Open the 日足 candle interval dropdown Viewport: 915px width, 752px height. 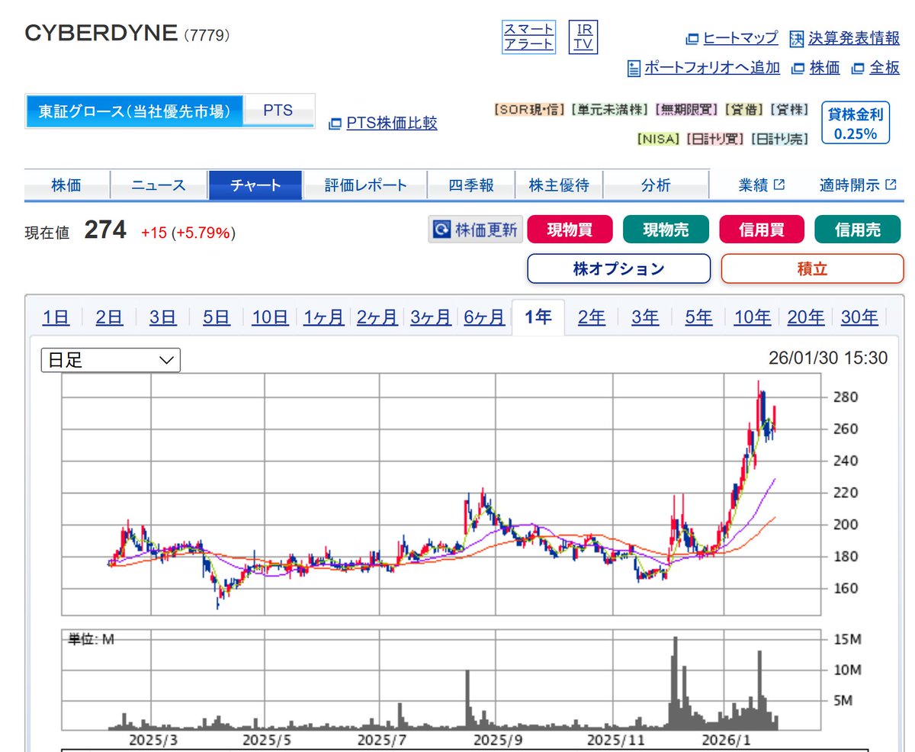111,360
